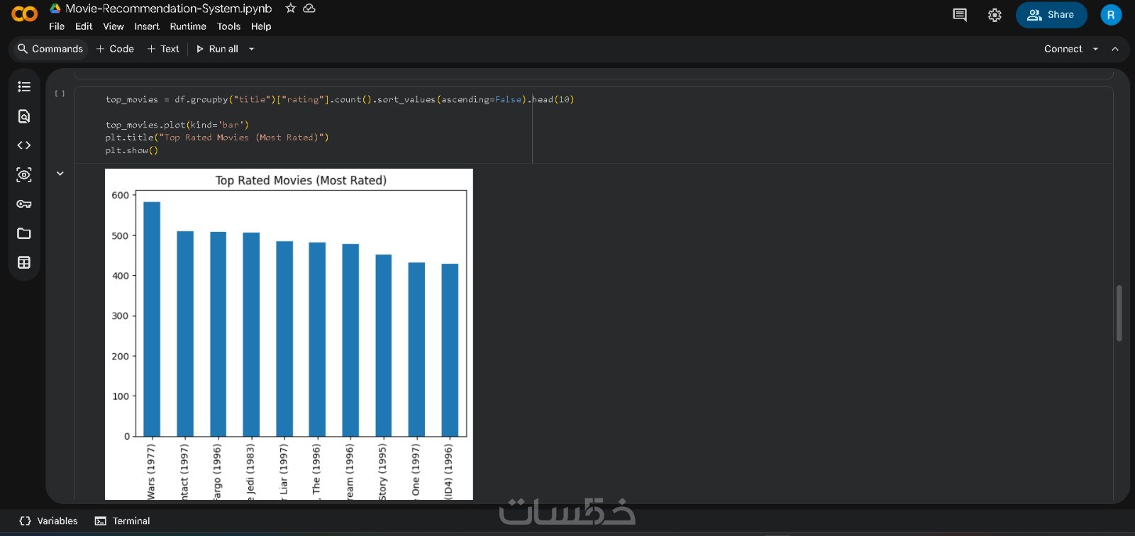Click the Share button

pyautogui.click(x=1051, y=15)
